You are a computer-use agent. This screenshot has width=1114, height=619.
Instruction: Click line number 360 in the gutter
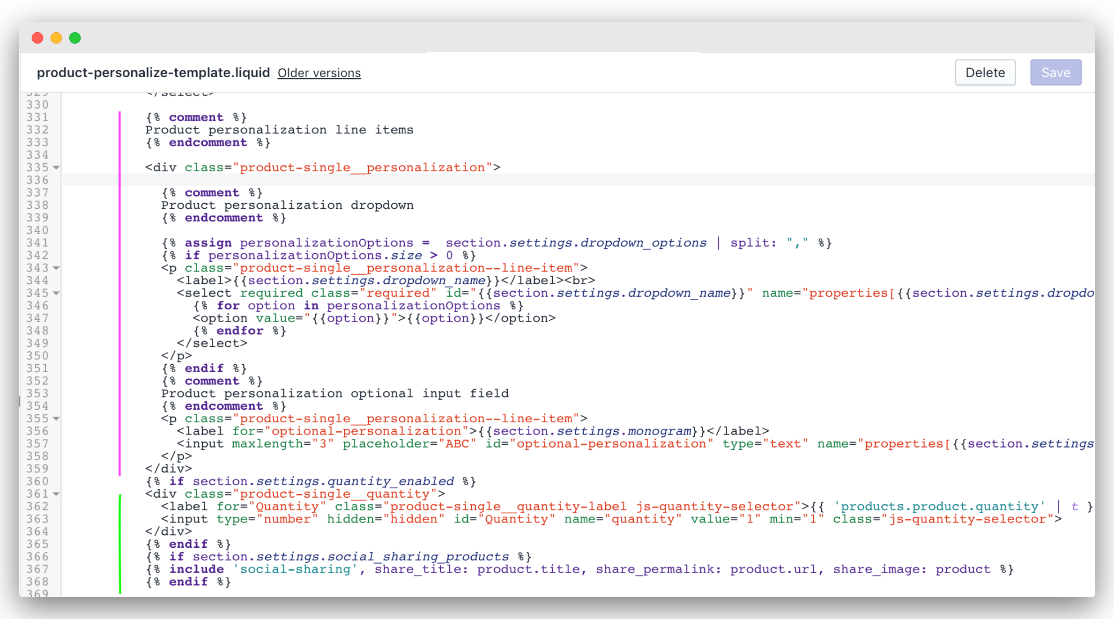pos(37,481)
